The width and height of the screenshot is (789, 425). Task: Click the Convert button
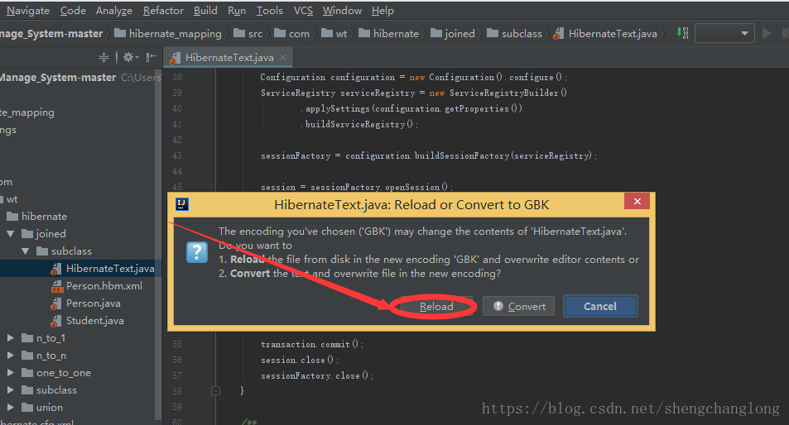(518, 307)
